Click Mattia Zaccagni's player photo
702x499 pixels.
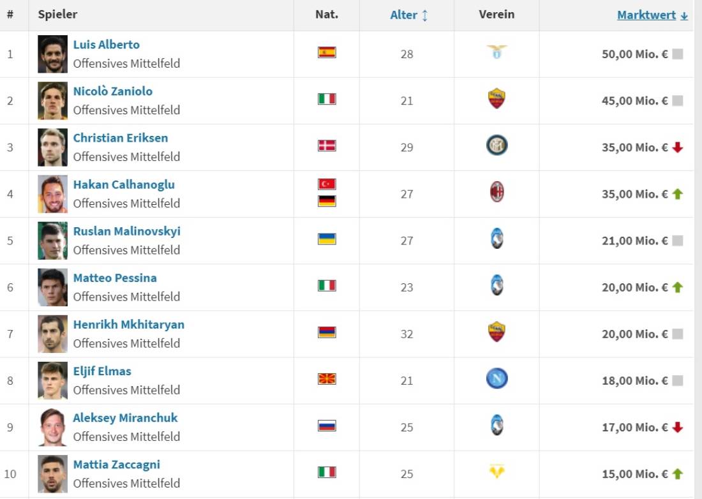coord(52,474)
